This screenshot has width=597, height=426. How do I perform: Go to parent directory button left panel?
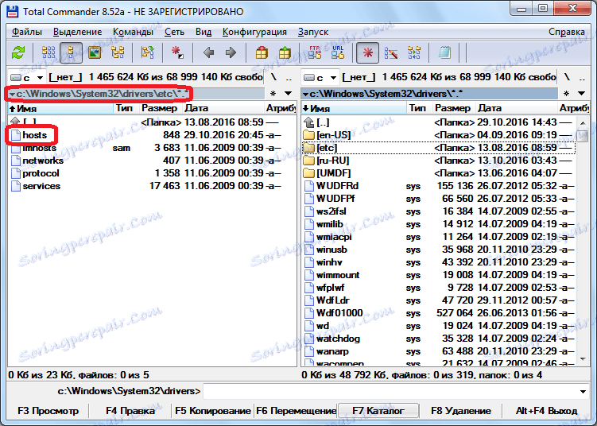coord(289,77)
